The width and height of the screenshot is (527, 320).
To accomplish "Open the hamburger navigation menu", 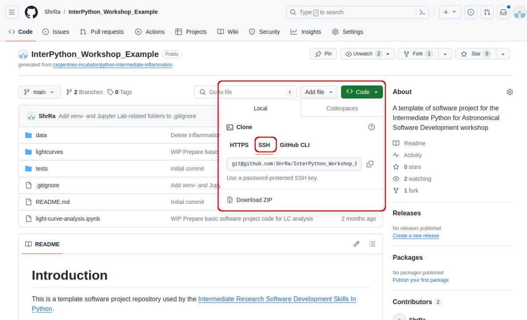I will [12, 12].
